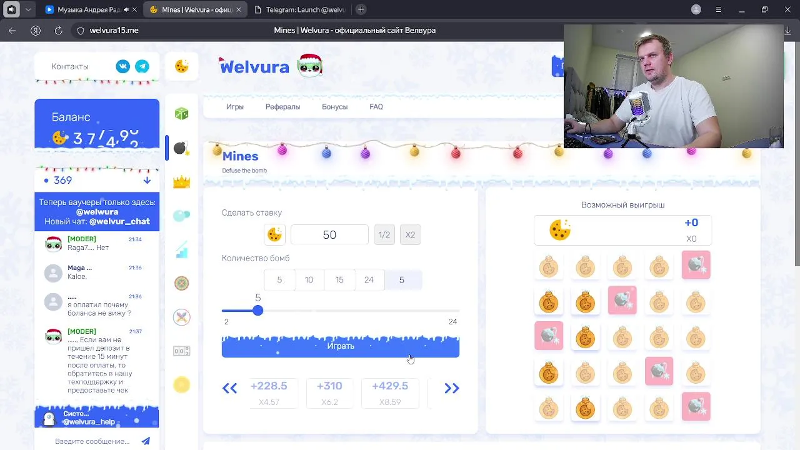Halve the bet with 1/2 button
This screenshot has height=450, width=800.
(x=384, y=234)
